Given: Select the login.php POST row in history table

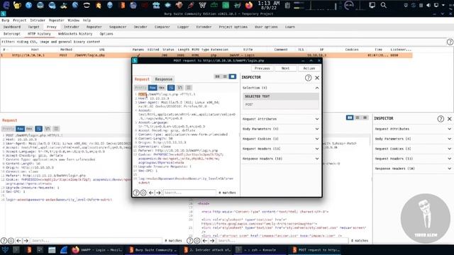Looking at the screenshot, I should tap(206, 55).
